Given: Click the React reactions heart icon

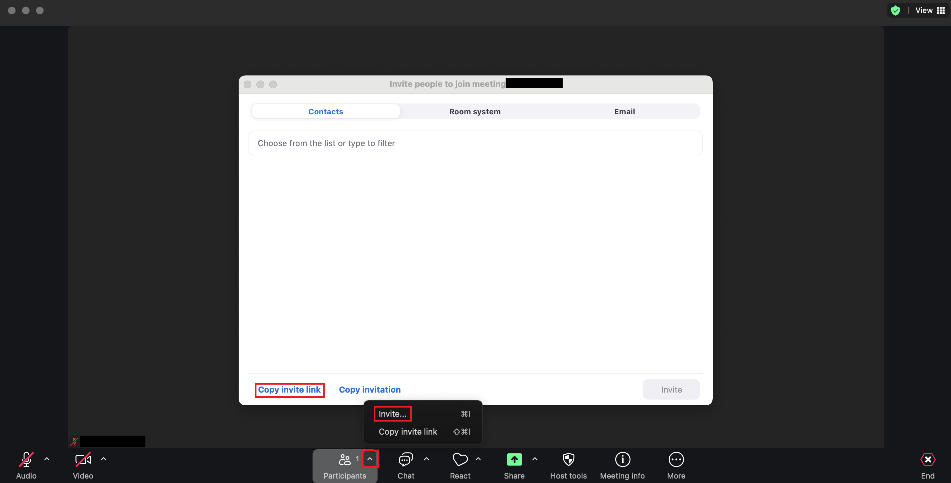Looking at the screenshot, I should (x=460, y=459).
